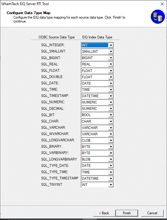
Task: Expand the SQL_LONGVARBINARY BLOB dropdown
Action: pyautogui.click(x=97, y=159)
